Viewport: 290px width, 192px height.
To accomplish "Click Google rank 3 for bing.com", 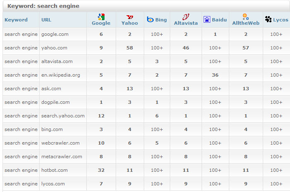I will coord(101,129).
